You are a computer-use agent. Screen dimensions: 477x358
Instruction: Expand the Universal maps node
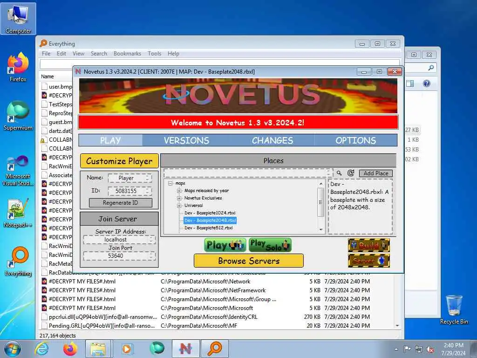(x=179, y=206)
